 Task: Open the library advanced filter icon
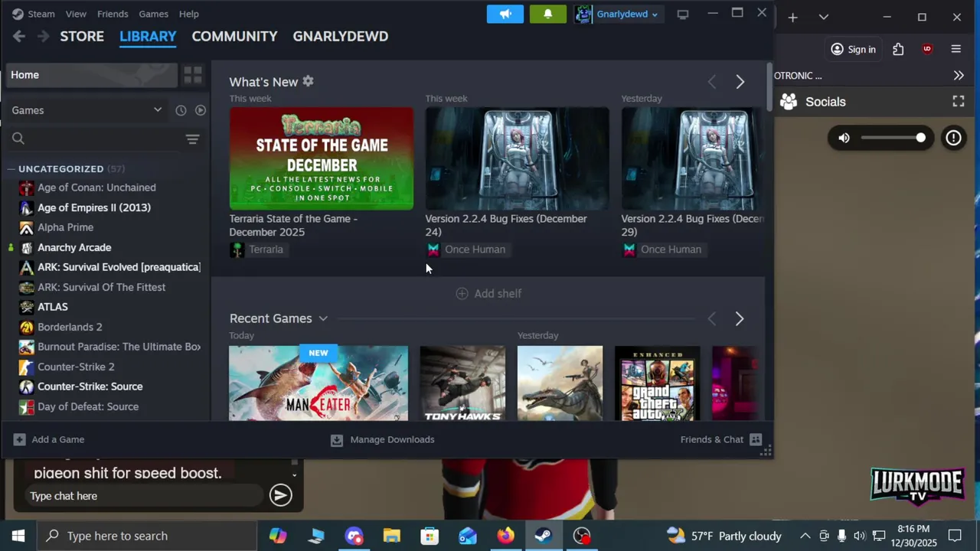coord(192,139)
